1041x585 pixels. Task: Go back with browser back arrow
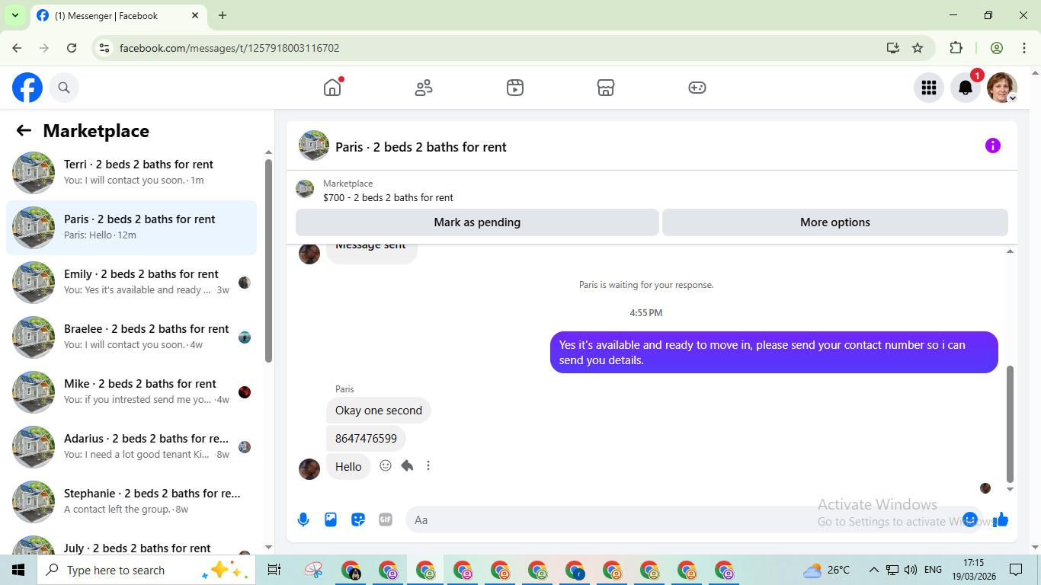[x=17, y=48]
